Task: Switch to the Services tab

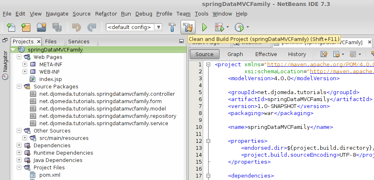Action: click(x=79, y=42)
